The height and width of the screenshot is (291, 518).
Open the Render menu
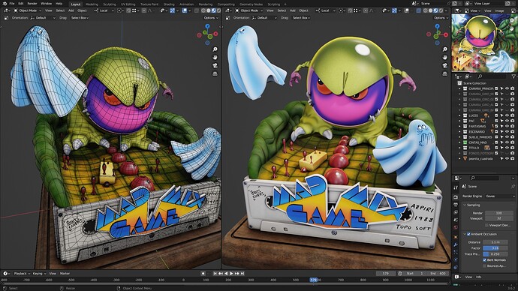click(32, 4)
